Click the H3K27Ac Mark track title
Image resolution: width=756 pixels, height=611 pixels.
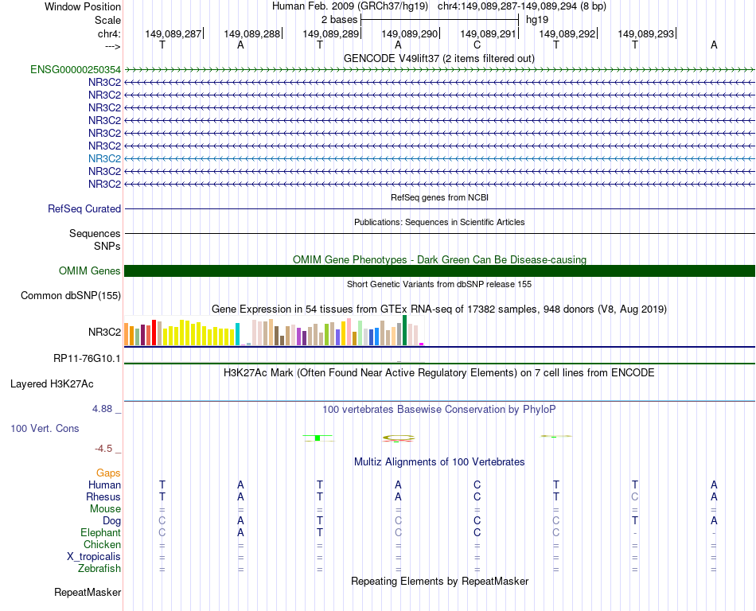tap(439, 373)
